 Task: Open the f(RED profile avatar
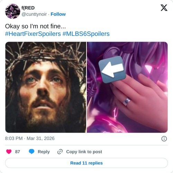coord(12,11)
